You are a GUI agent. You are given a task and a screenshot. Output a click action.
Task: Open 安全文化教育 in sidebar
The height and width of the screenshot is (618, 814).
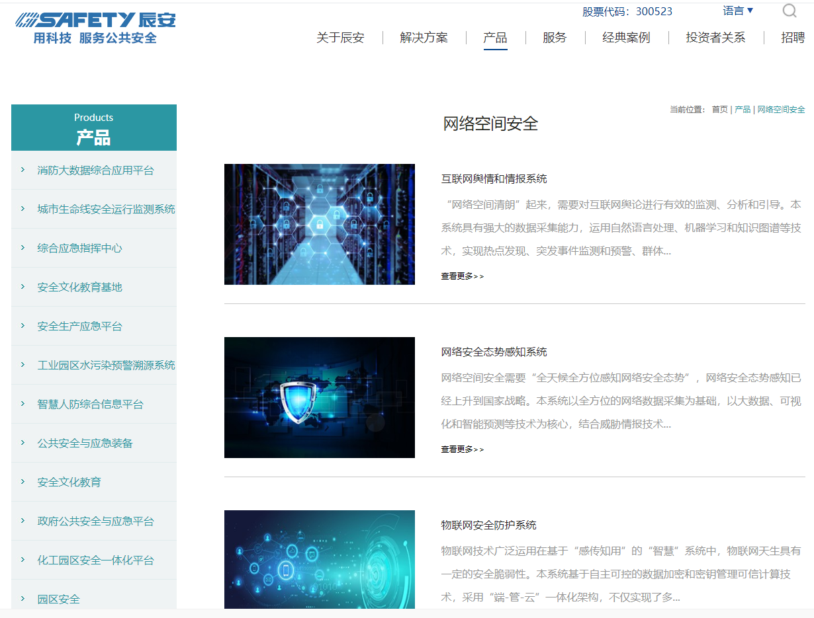69,483
